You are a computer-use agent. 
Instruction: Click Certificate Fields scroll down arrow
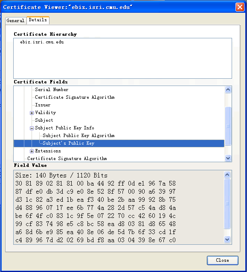228,158
